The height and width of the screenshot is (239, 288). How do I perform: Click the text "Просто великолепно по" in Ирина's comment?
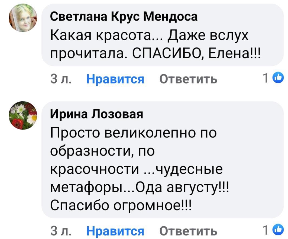(x=134, y=133)
